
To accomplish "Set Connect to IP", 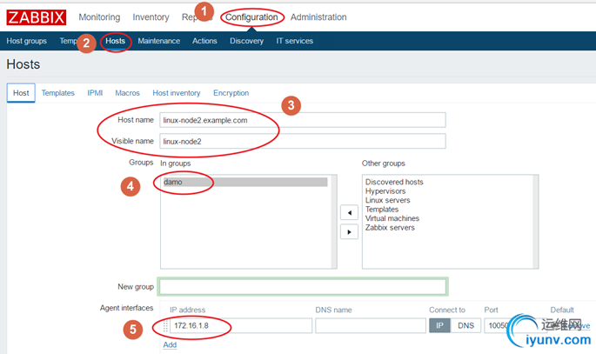I will 439,326.
